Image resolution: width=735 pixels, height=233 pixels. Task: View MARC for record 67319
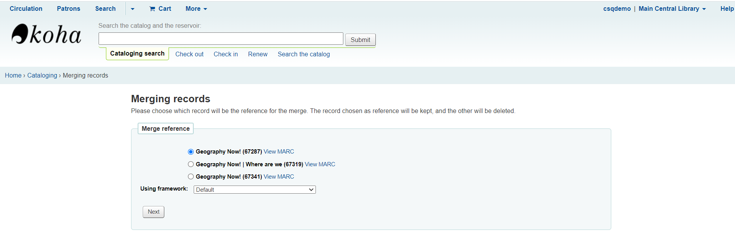point(320,164)
